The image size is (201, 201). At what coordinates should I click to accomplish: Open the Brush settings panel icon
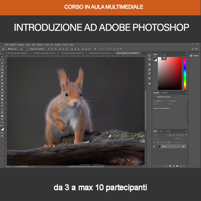pos(149,56)
